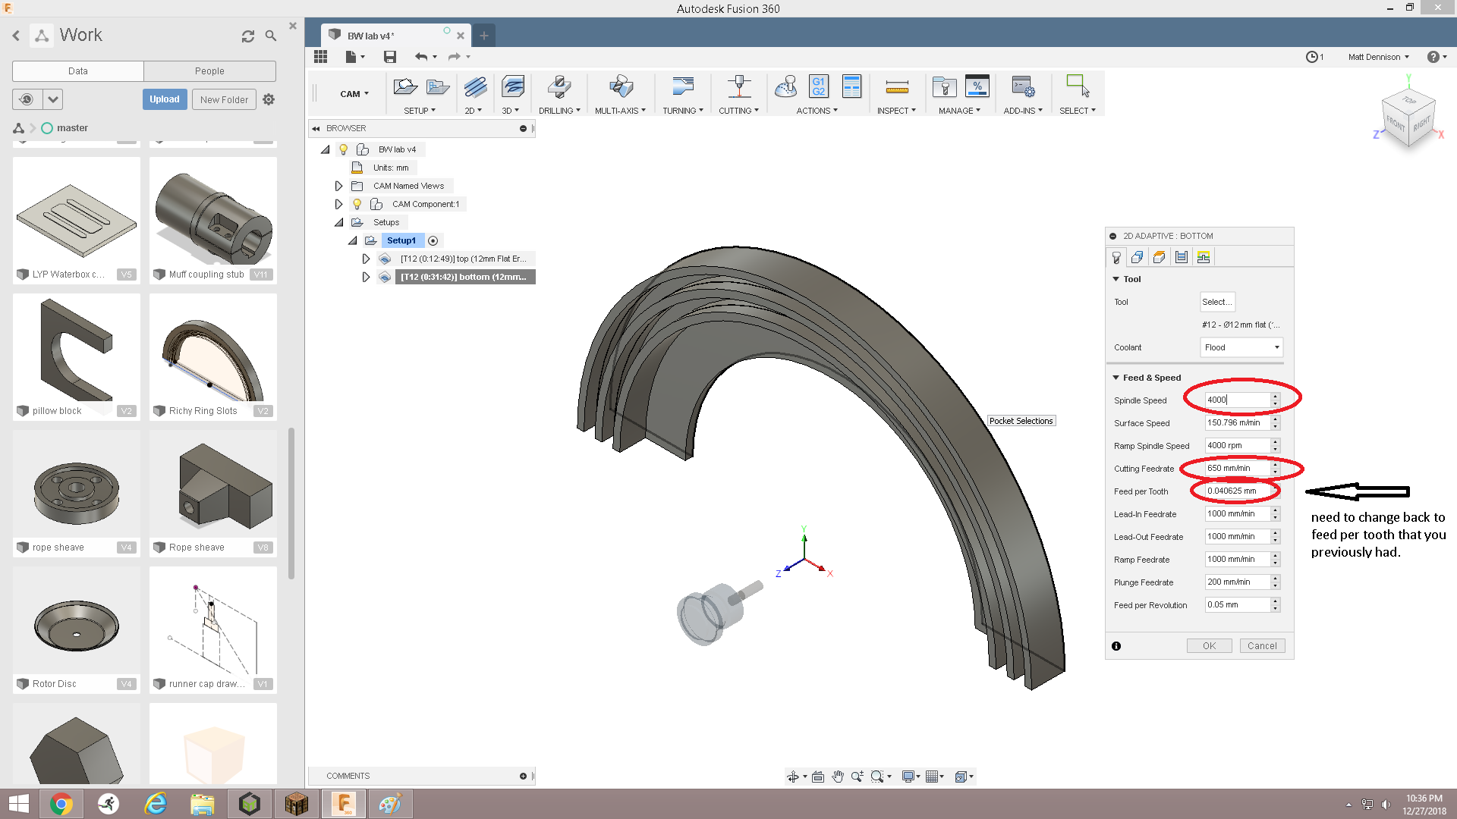1457x819 pixels.
Task: Open the New Folder setup icon
Action: pyautogui.click(x=438, y=87)
